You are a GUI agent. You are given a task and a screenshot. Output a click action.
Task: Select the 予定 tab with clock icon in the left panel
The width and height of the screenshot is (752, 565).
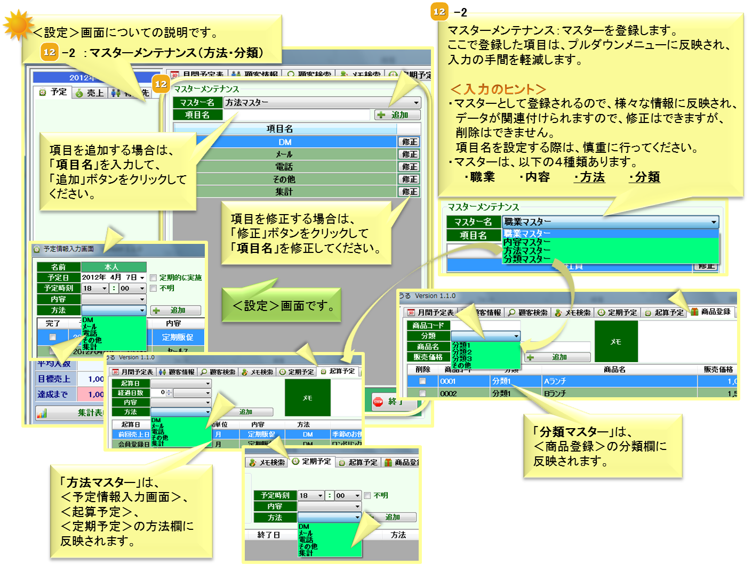[x=53, y=92]
